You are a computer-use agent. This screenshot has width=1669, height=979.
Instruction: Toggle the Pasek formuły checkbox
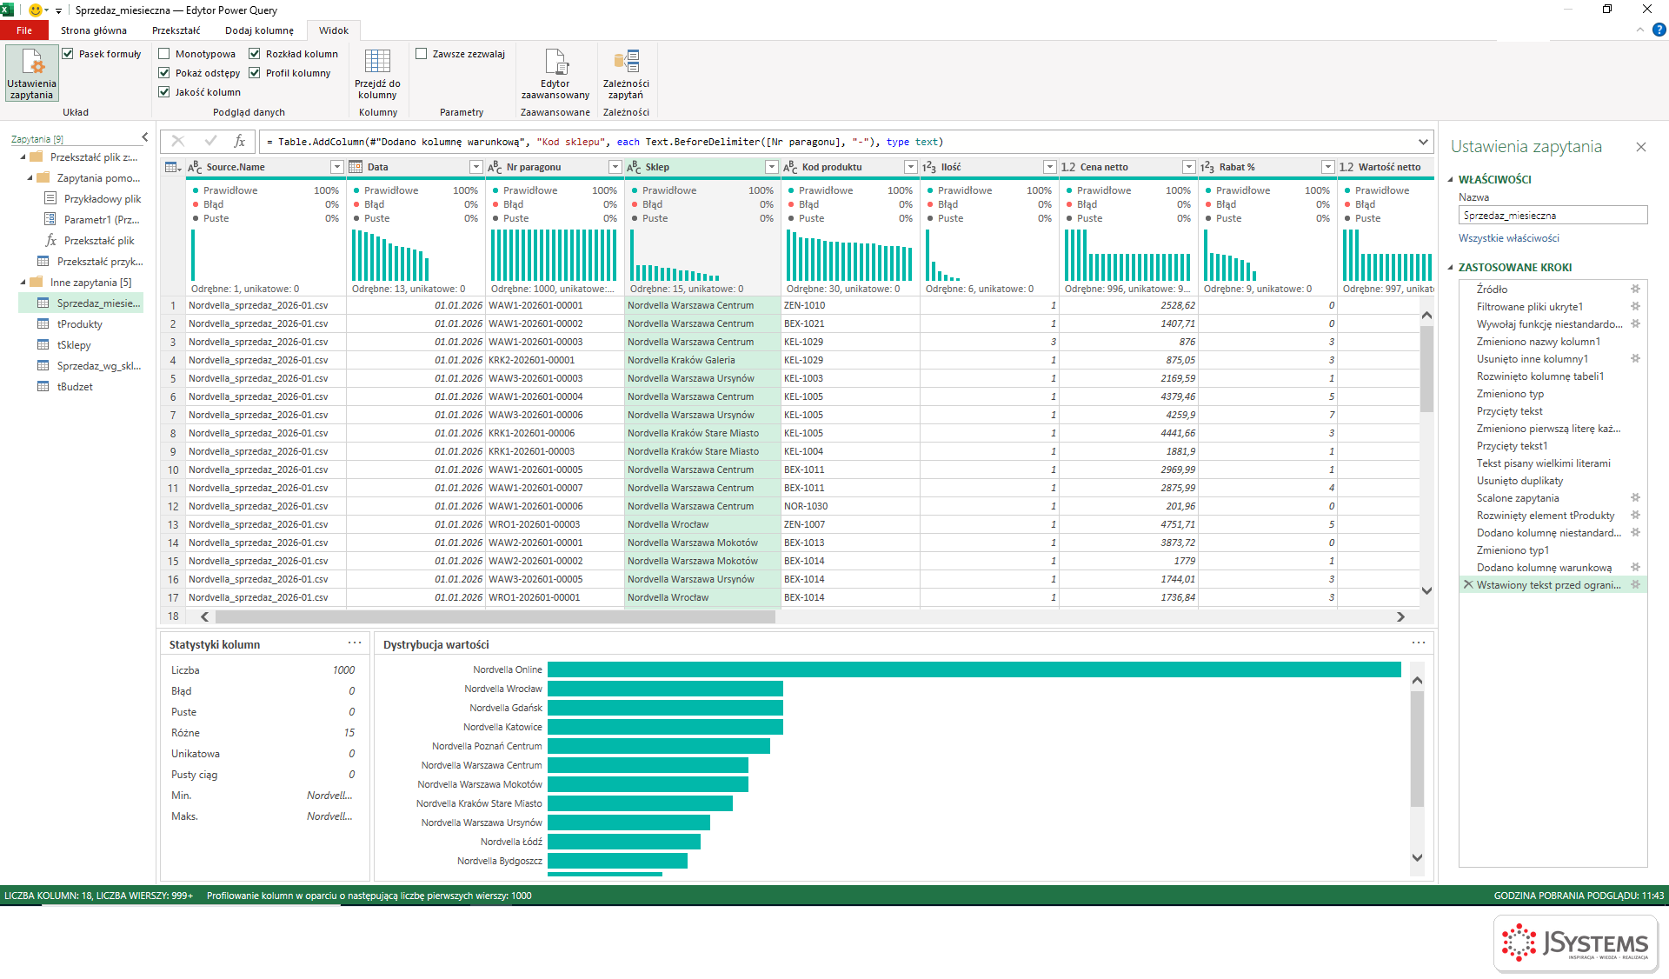click(x=68, y=54)
